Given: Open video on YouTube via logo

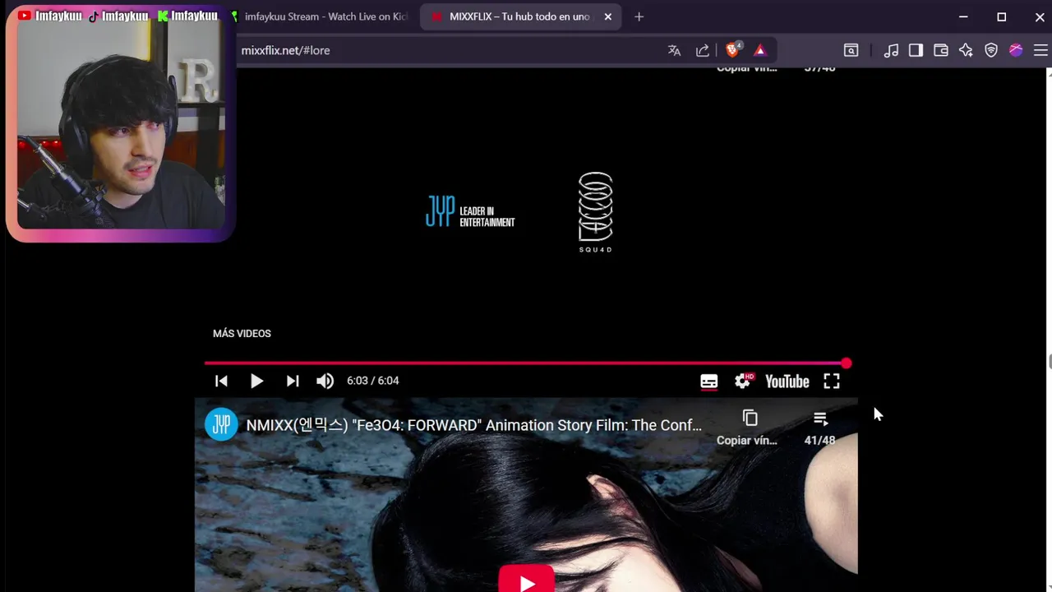Looking at the screenshot, I should (x=787, y=382).
